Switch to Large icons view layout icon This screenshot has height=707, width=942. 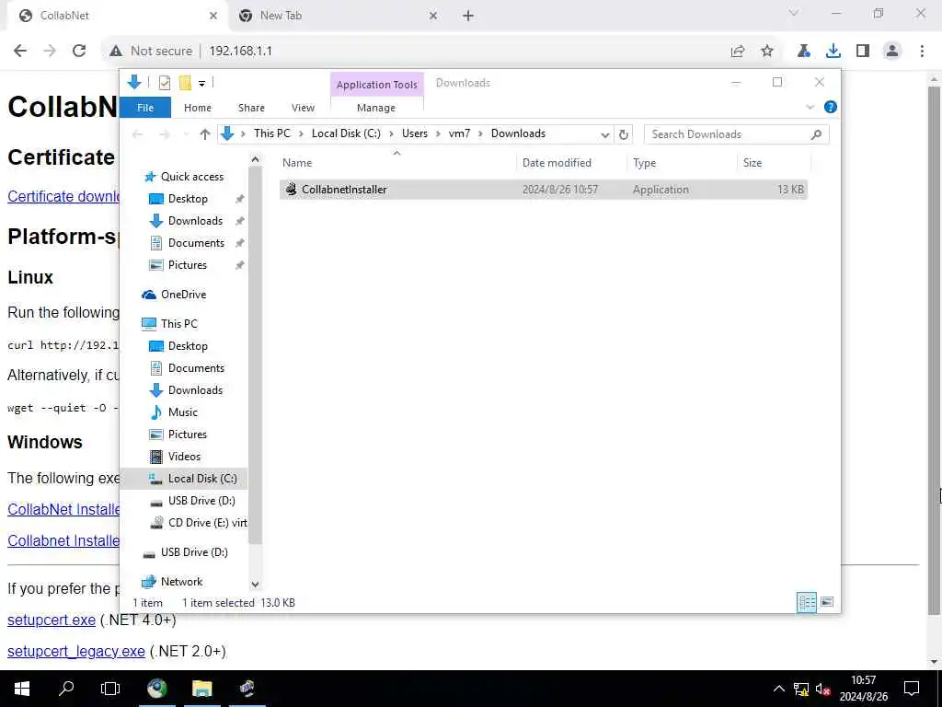pos(827,602)
